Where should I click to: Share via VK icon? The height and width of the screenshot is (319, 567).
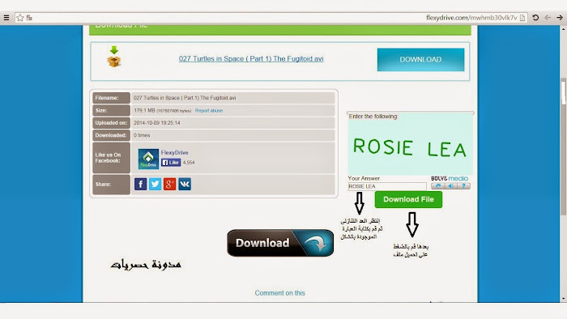point(185,184)
